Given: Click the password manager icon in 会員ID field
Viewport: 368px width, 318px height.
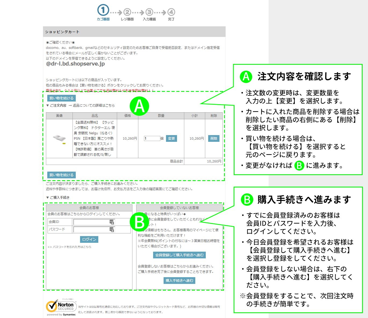Looking at the screenshot, I should [x=112, y=222].
